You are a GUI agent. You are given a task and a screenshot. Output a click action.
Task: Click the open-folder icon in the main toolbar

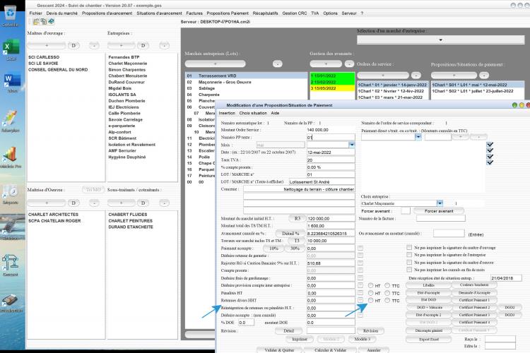(x=36, y=22)
